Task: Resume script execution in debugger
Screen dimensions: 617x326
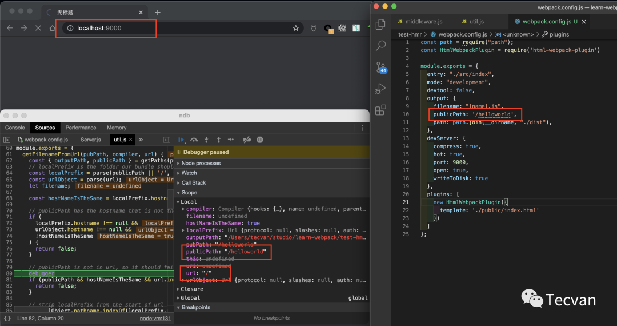Action: [x=182, y=140]
